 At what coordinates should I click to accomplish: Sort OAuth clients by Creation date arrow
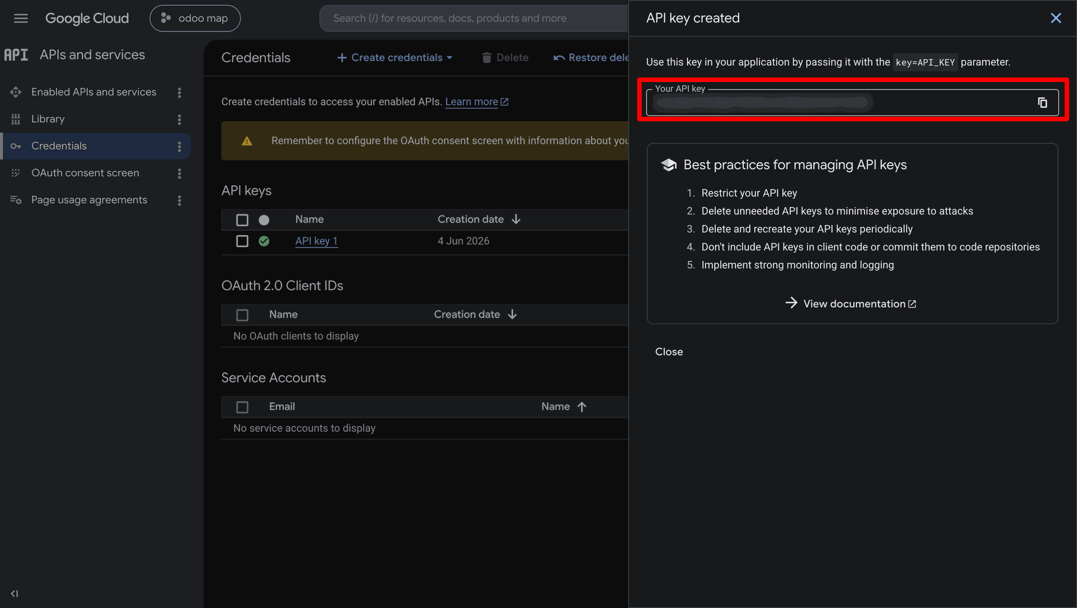point(512,314)
